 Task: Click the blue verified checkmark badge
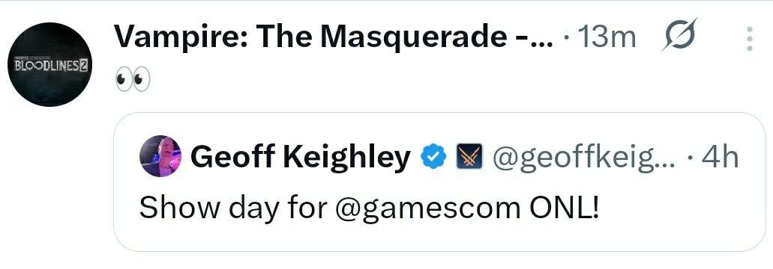433,158
